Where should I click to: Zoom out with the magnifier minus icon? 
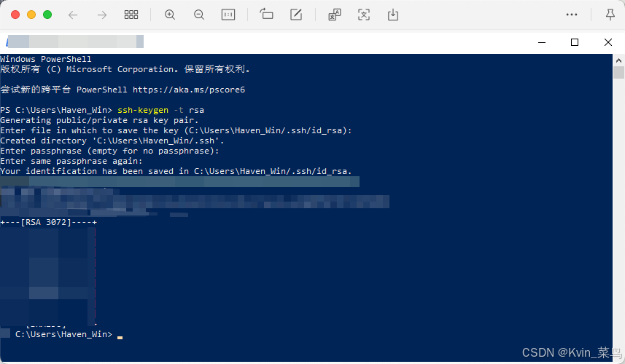199,15
